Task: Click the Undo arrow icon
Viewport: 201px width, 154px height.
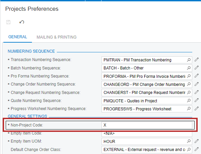Action: [22, 22]
